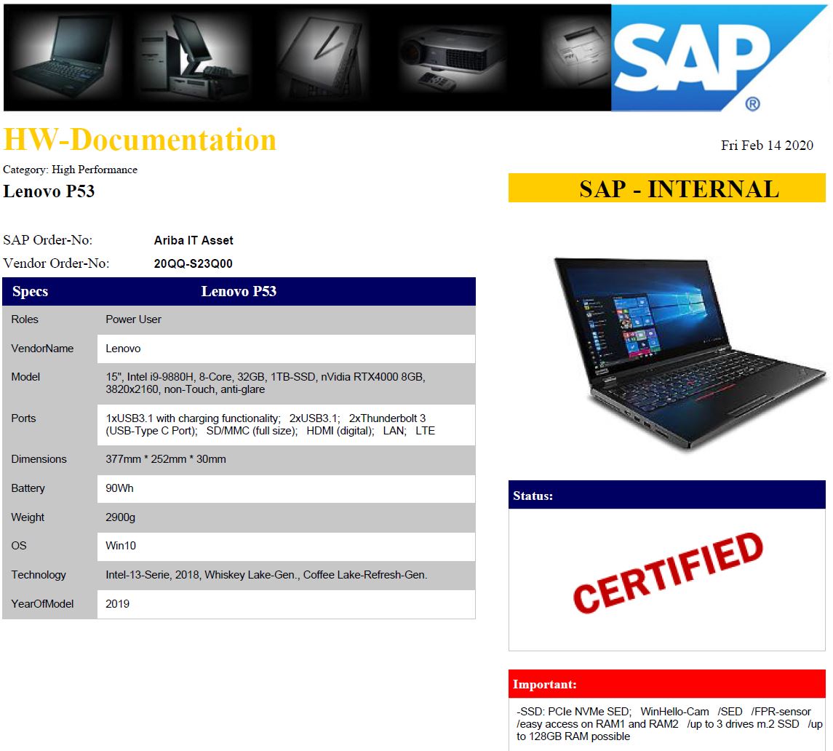Click the vendor order number 20QQ-S23Q00

click(193, 263)
